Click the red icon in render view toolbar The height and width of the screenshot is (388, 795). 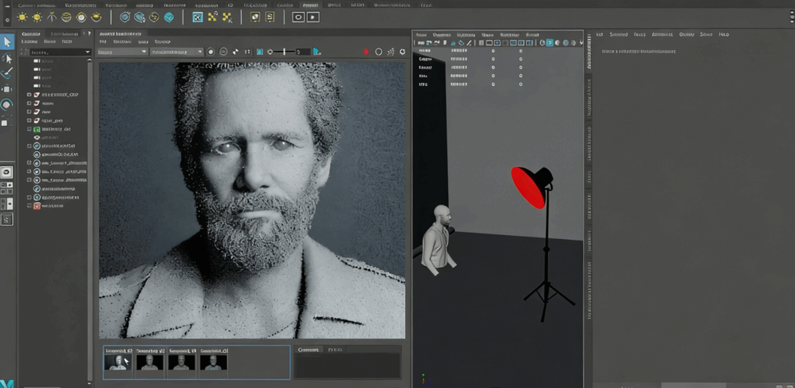[x=366, y=52]
